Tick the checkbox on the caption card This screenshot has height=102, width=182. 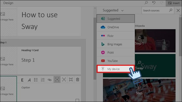(77, 100)
